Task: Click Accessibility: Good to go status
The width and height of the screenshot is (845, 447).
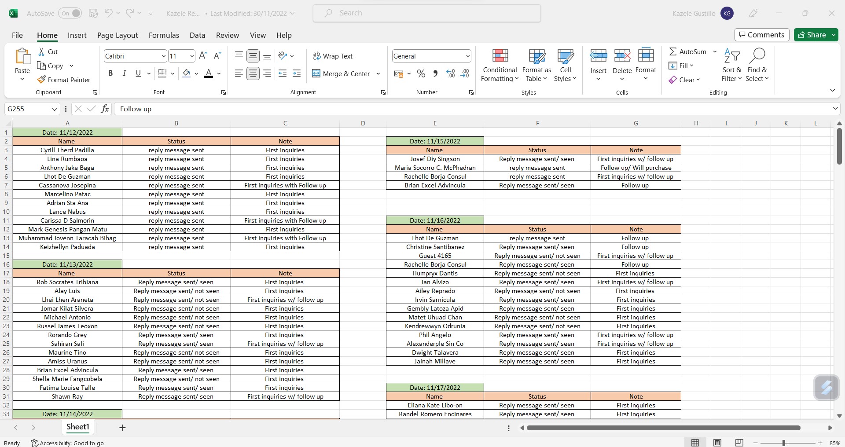Action: pyautogui.click(x=67, y=443)
